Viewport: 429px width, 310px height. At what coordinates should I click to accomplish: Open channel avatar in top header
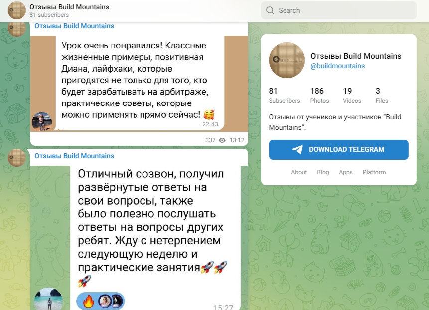pos(16,10)
